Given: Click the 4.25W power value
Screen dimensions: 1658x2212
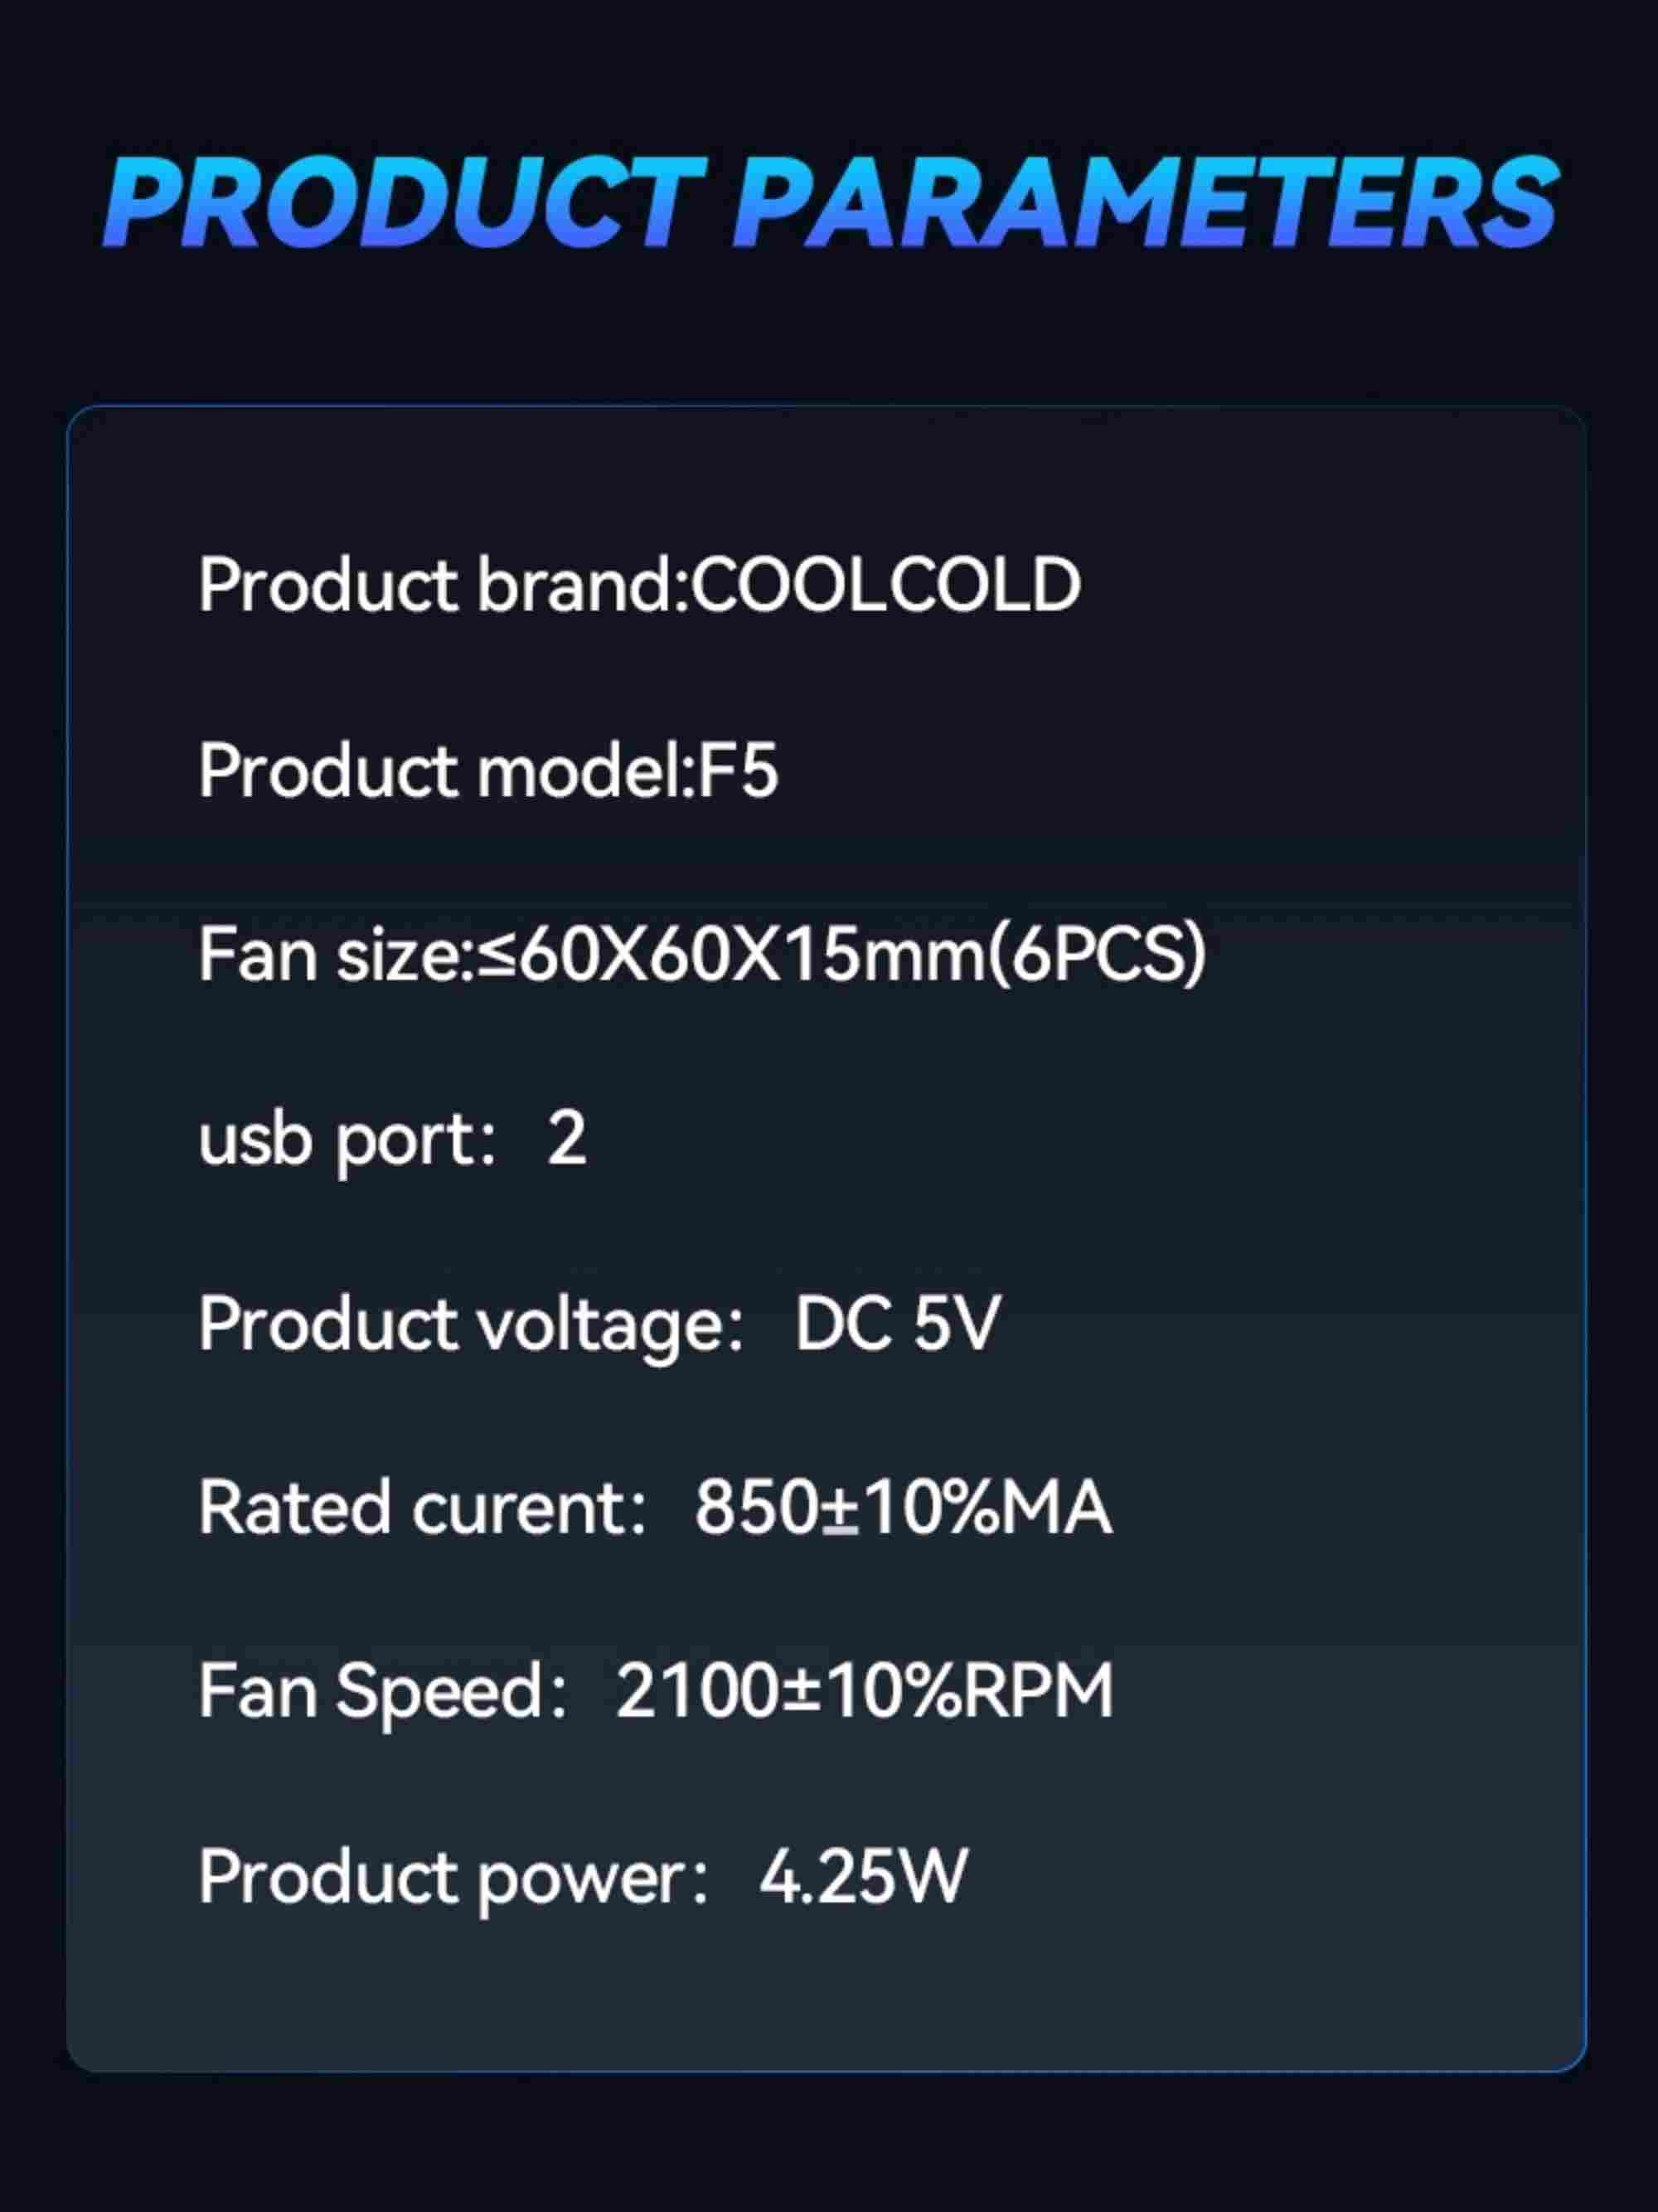Looking at the screenshot, I should tap(864, 1876).
